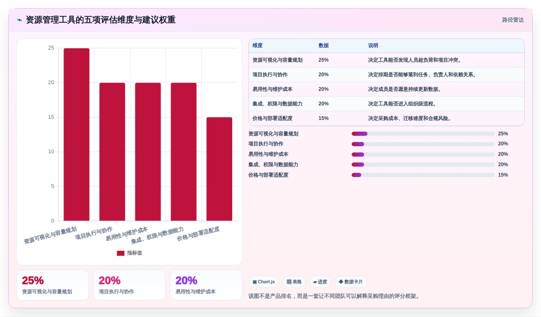Image resolution: width=541 pixels, height=317 pixels.
Task: Click the shortest bar for 价格与部署适配度
Action: 219,169
